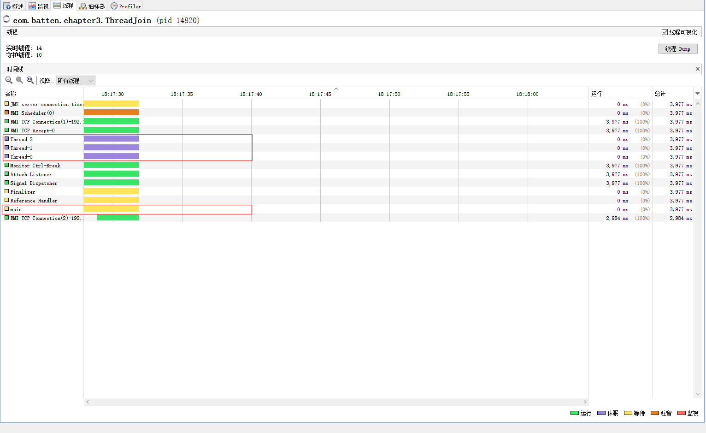Click the spinner icon beside ThreadJoin title
The height and width of the screenshot is (433, 706).
[6, 19]
